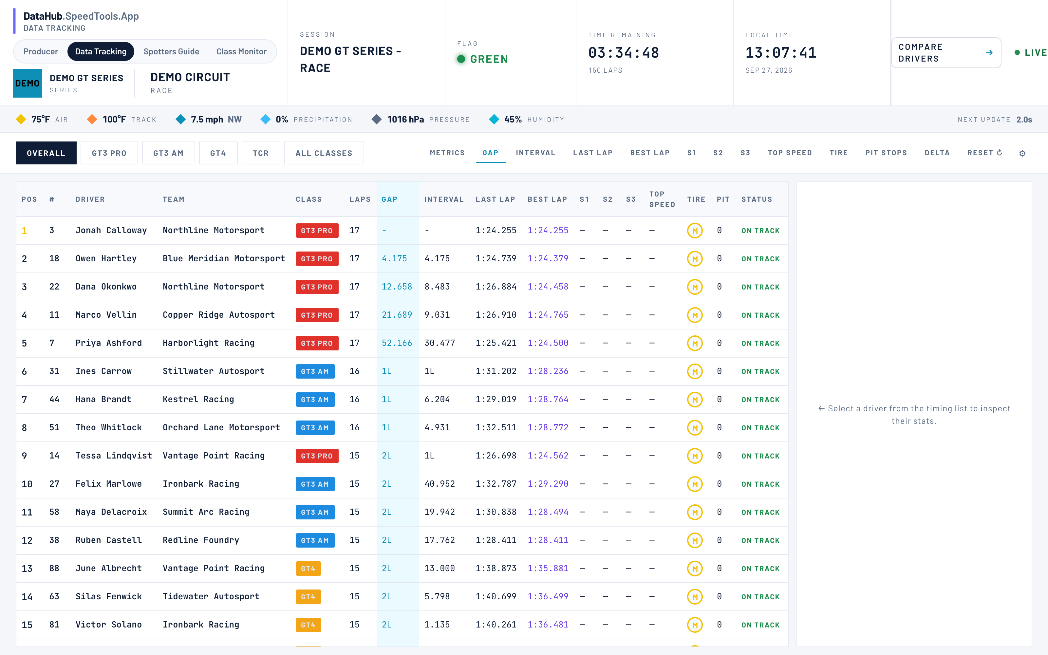Viewport: 1048px width, 655px height.
Task: Select driver row Owen Hartley
Action: [402, 259]
